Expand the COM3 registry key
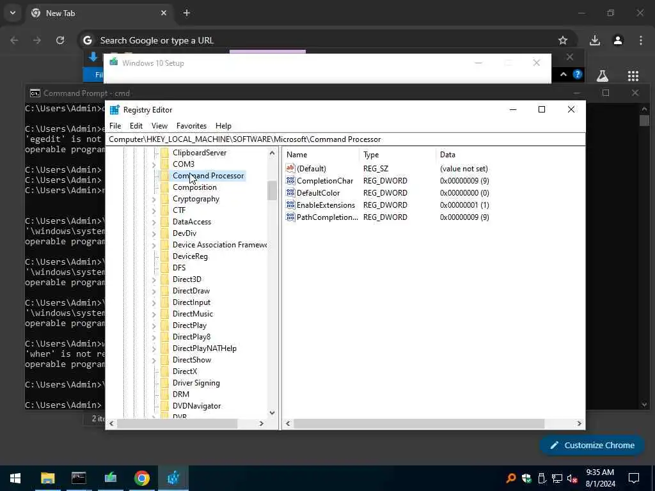This screenshot has width=655, height=491. (154, 164)
